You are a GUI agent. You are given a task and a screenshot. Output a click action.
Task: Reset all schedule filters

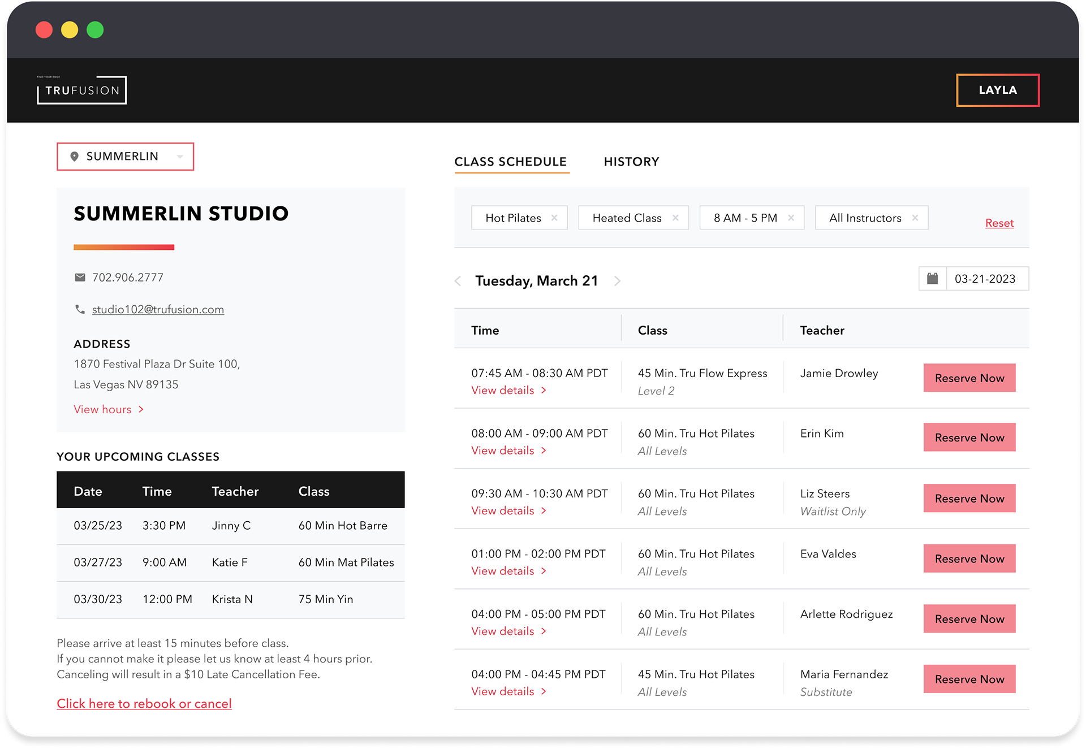[999, 223]
